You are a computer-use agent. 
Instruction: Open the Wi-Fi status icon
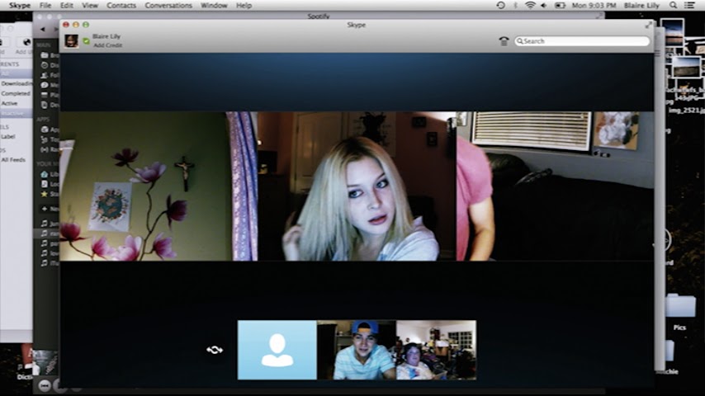click(x=530, y=5)
